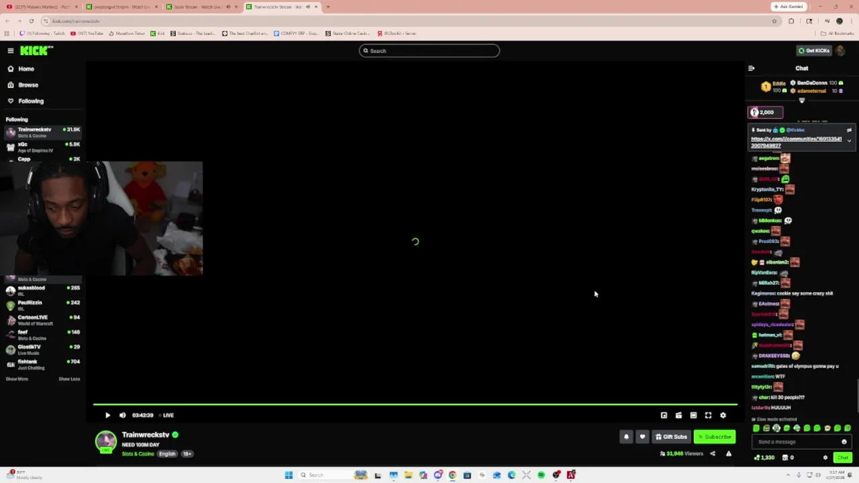Reload the page
859x483 pixels.
pyautogui.click(x=31, y=21)
